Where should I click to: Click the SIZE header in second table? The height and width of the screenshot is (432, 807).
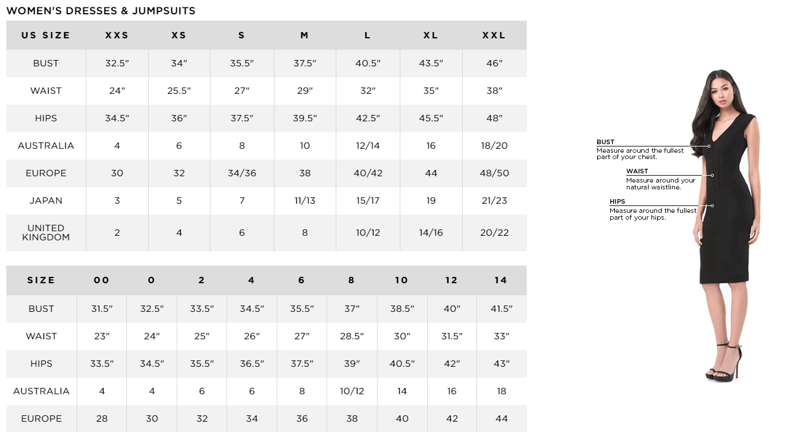point(41,280)
